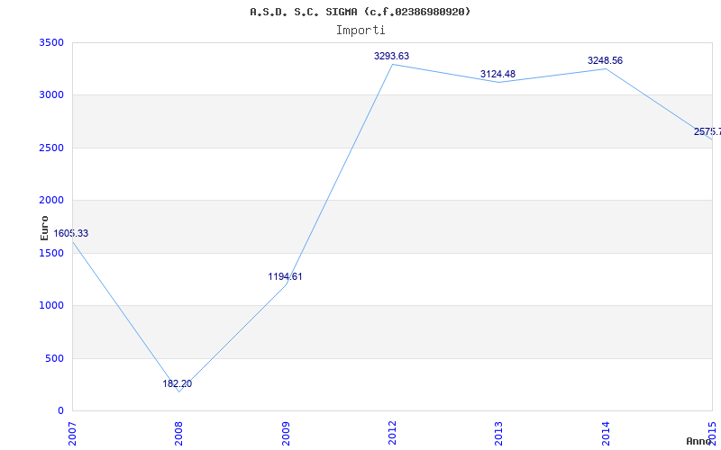Select the 3248.56 data label

point(605,60)
